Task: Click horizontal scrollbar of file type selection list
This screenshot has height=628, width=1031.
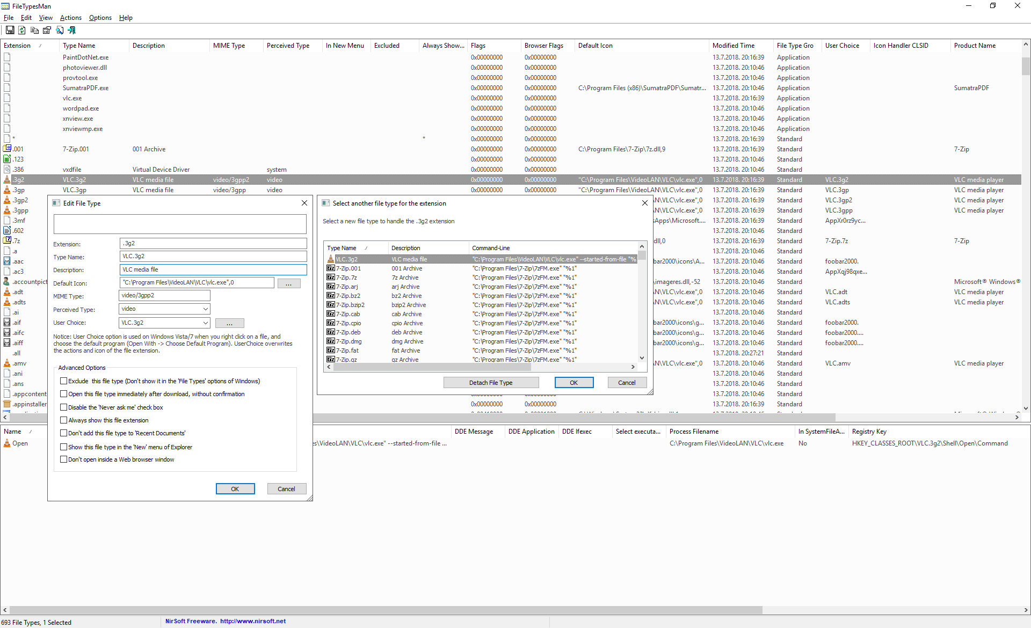Action: (x=480, y=367)
